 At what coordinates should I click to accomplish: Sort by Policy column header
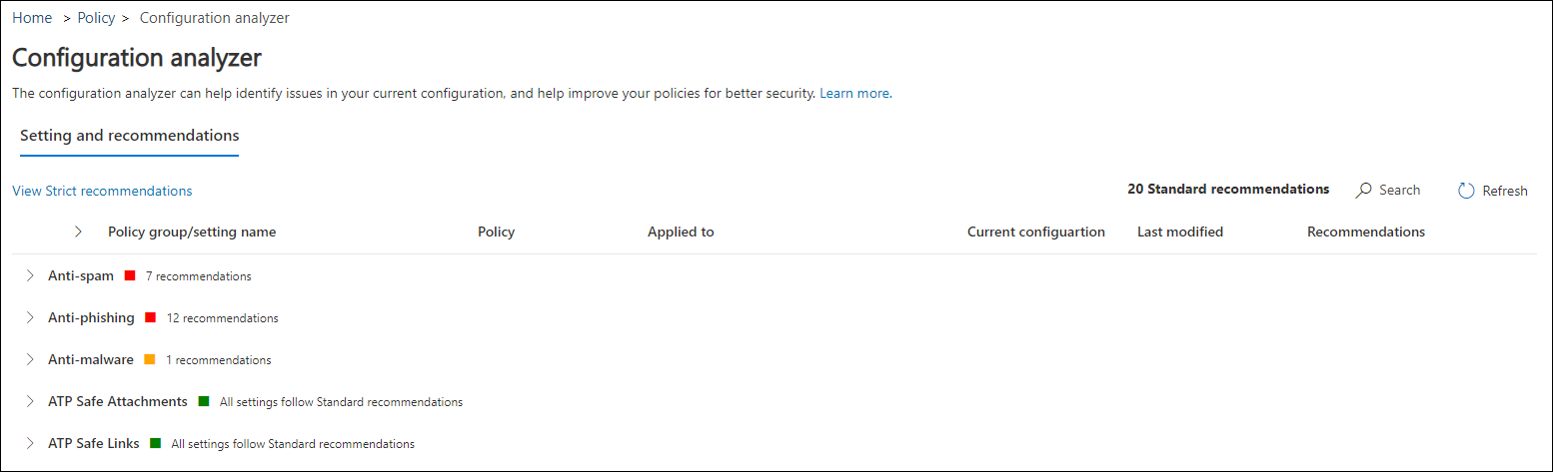pos(496,232)
